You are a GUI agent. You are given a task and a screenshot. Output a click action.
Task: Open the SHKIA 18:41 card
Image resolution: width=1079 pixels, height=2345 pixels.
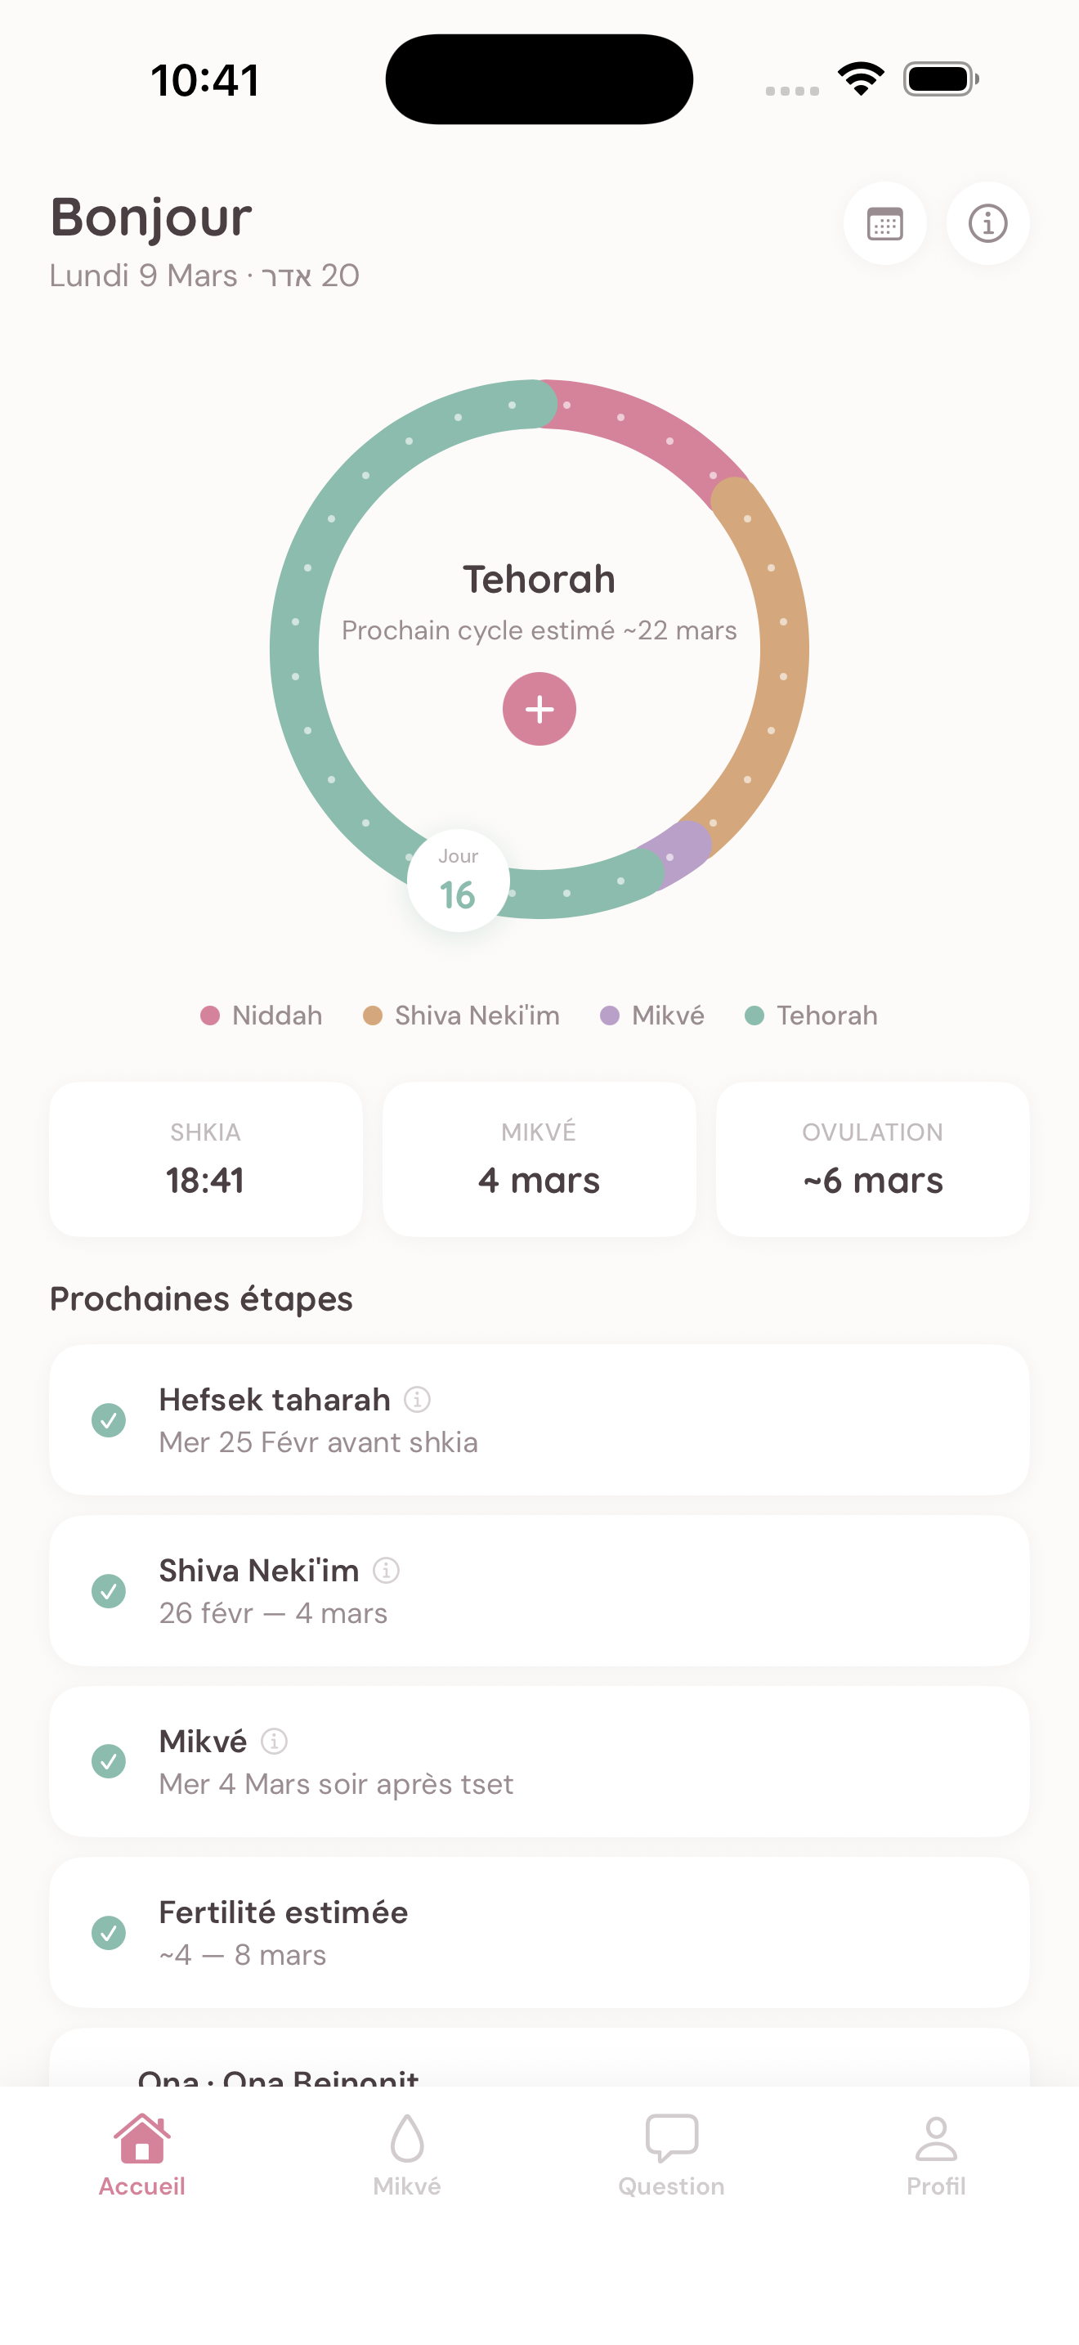206,1159
